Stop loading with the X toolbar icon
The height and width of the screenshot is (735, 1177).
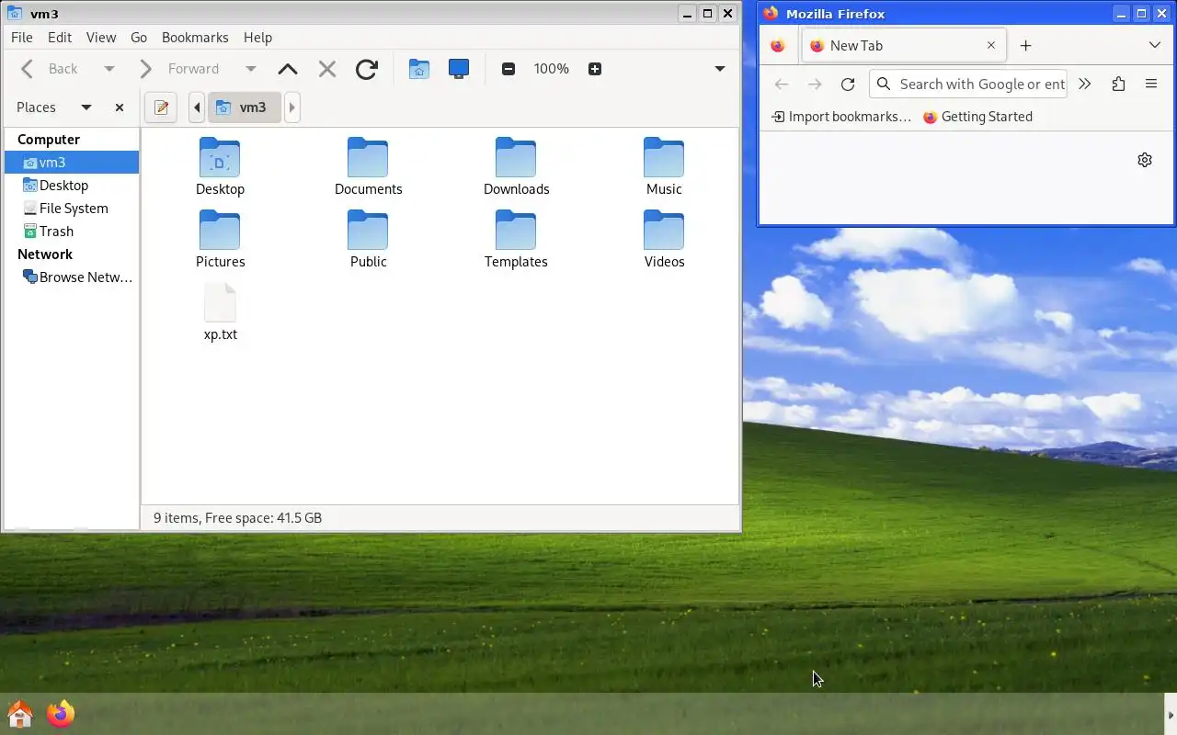tap(326, 69)
